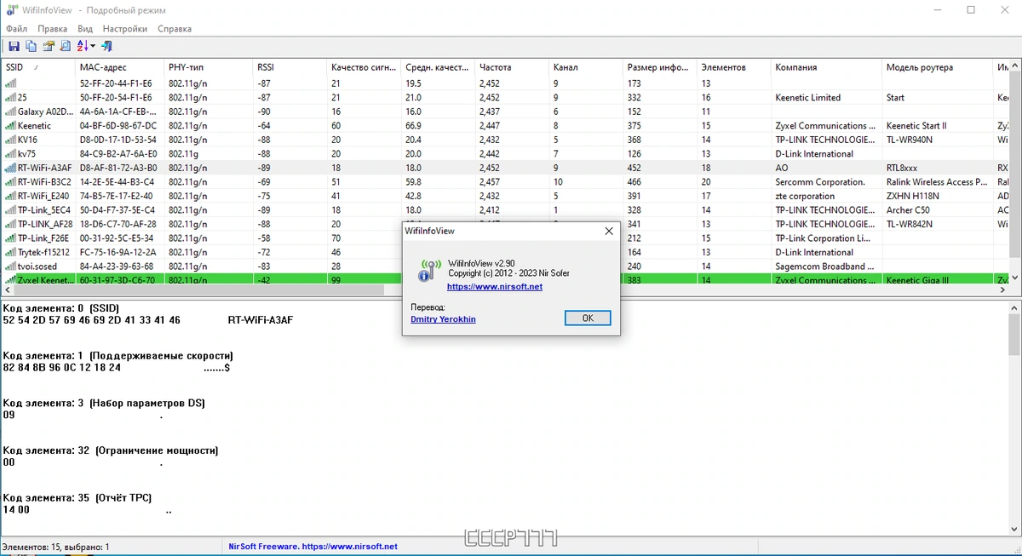Screen dimensions: 1022x556
Task: Click the signal icon of the KV16 row
Action: 10,140
